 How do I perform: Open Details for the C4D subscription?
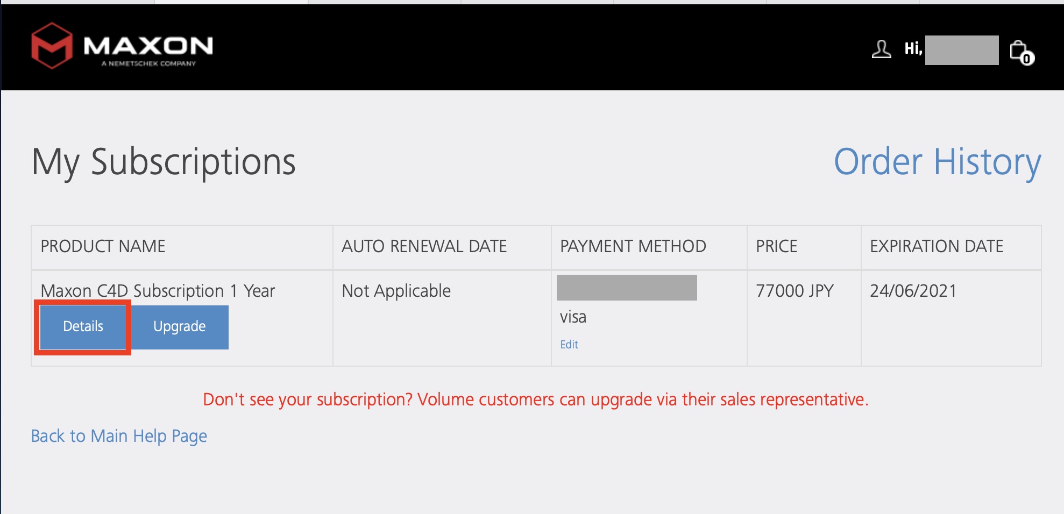tap(83, 327)
